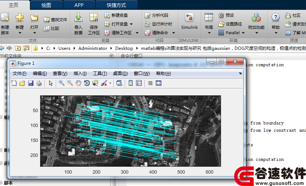This screenshot has height=186, width=306.
Task: Click Import Data (导入数据) icon
Action: tap(78, 17)
